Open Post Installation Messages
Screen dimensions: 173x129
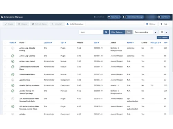[x=133, y=17]
